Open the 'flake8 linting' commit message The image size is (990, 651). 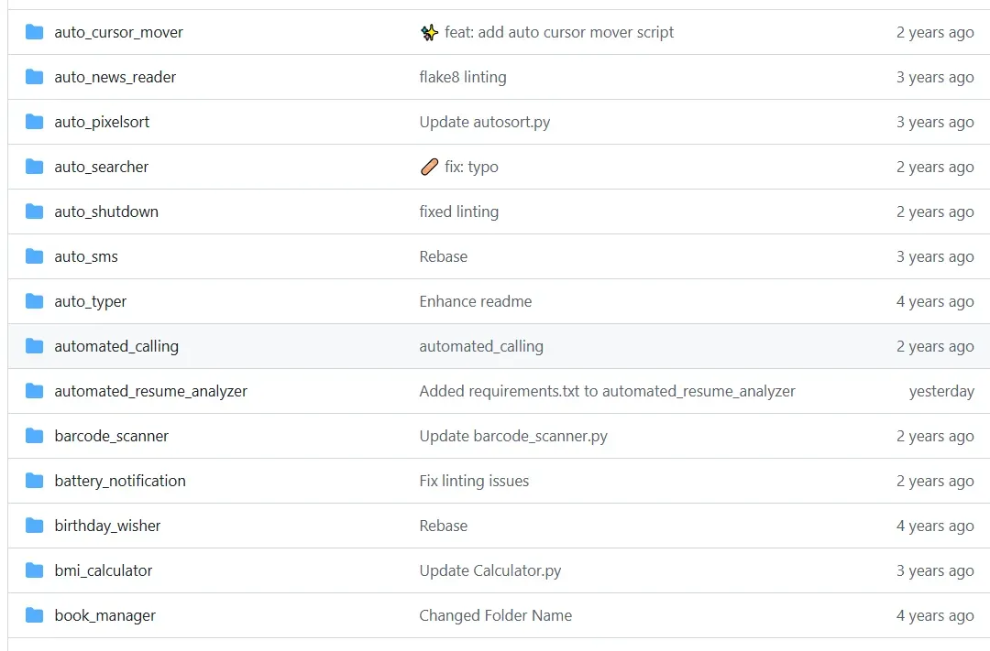[463, 77]
